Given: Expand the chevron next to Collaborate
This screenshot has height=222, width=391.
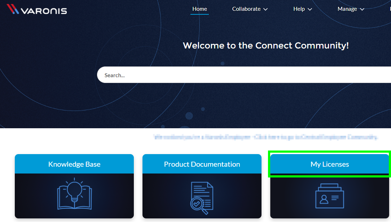Looking at the screenshot, I should coord(266,9).
